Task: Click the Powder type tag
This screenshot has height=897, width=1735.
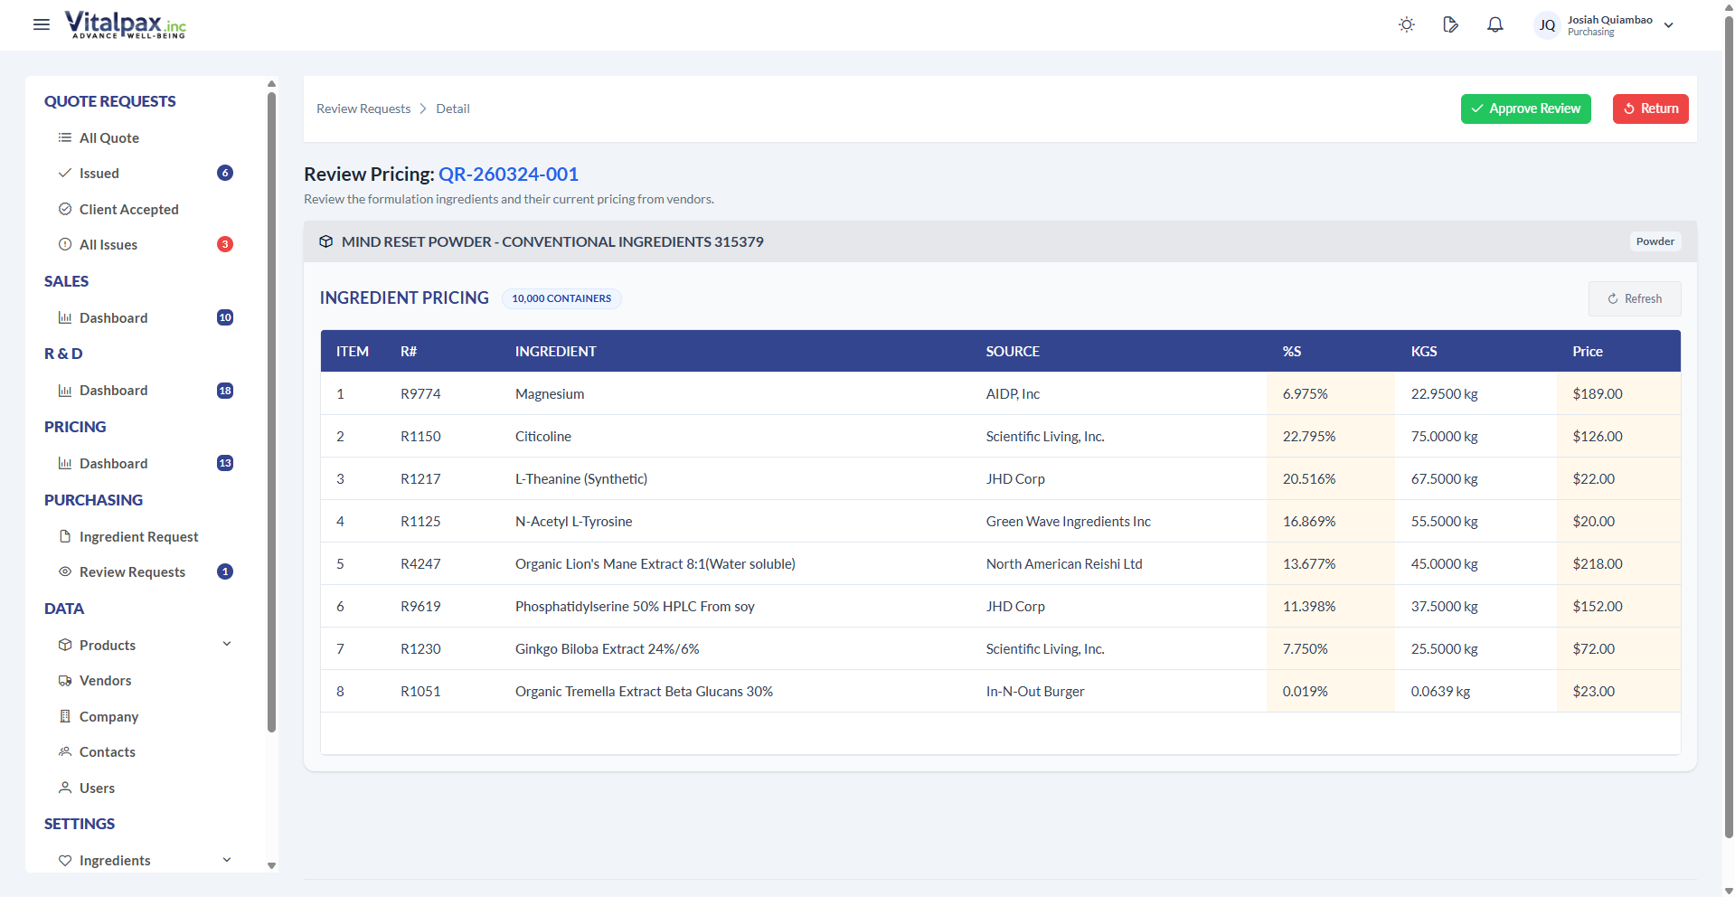Action: 1655,241
